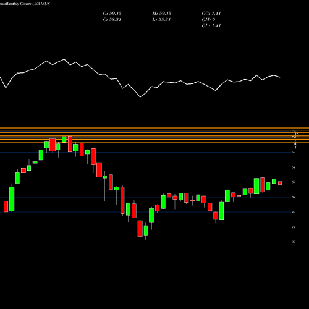Click the "H: 59.13" high price value

click(162, 14)
